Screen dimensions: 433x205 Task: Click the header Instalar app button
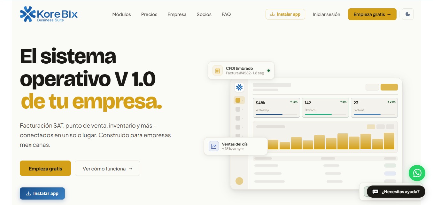click(x=285, y=14)
